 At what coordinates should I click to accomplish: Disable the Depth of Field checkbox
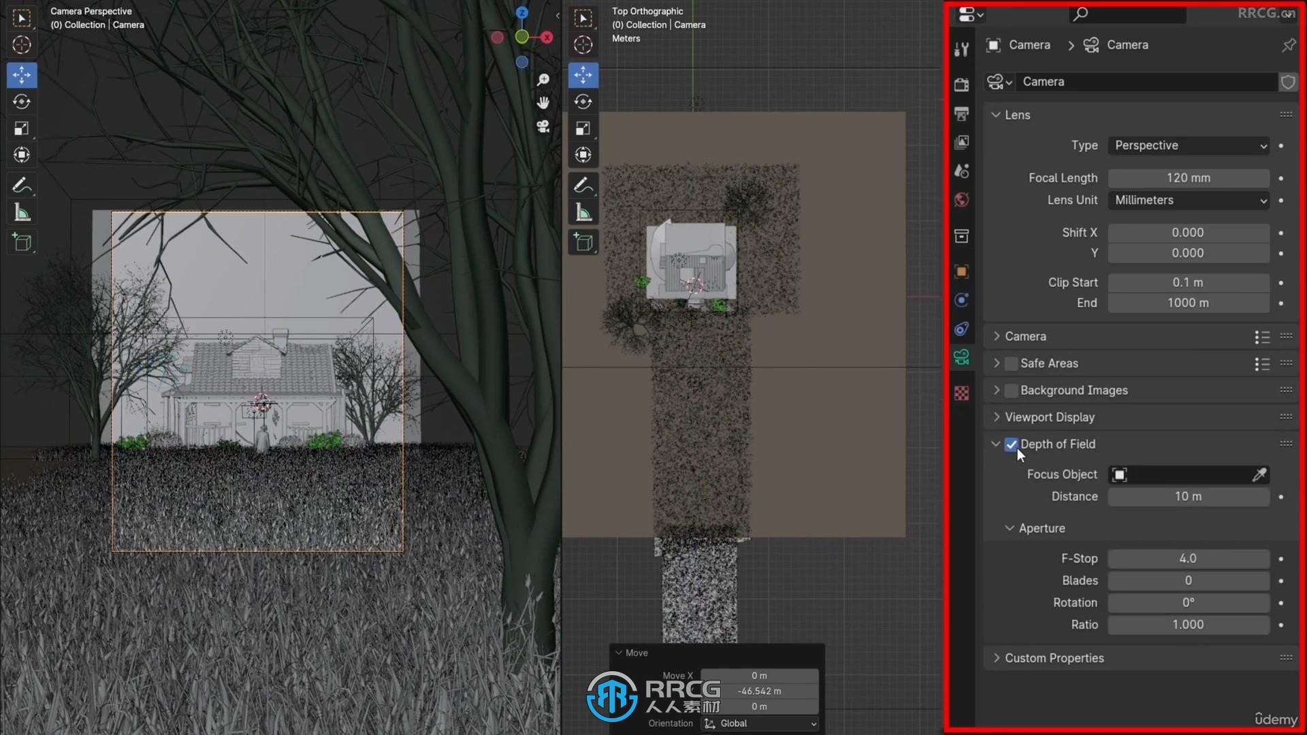1012,444
